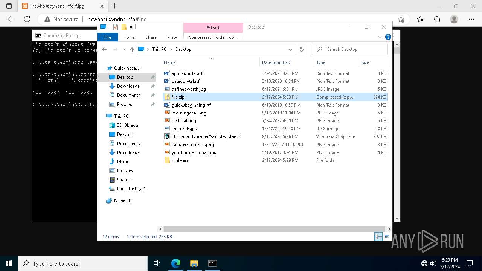Image resolution: width=482 pixels, height=271 pixels.
Task: Switch to Large icons view layout
Action: pos(386,236)
